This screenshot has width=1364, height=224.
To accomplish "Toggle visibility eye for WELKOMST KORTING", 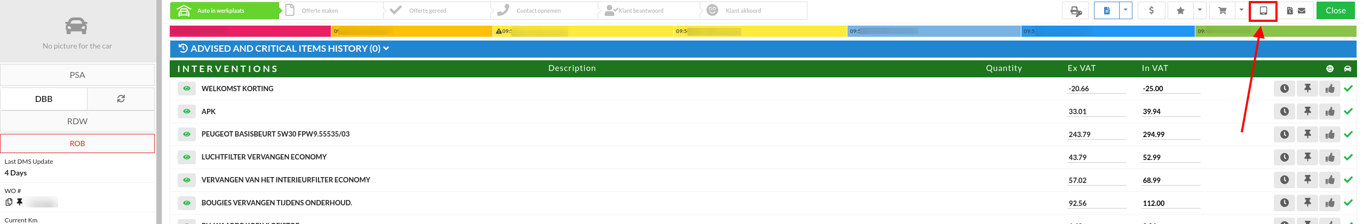I will tap(187, 89).
